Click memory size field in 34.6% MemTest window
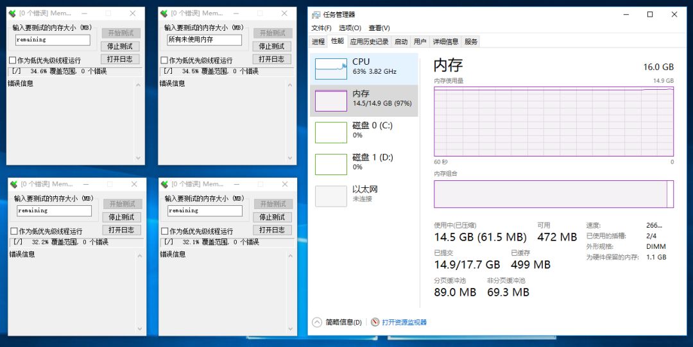This screenshot has width=693, height=347. [53, 40]
